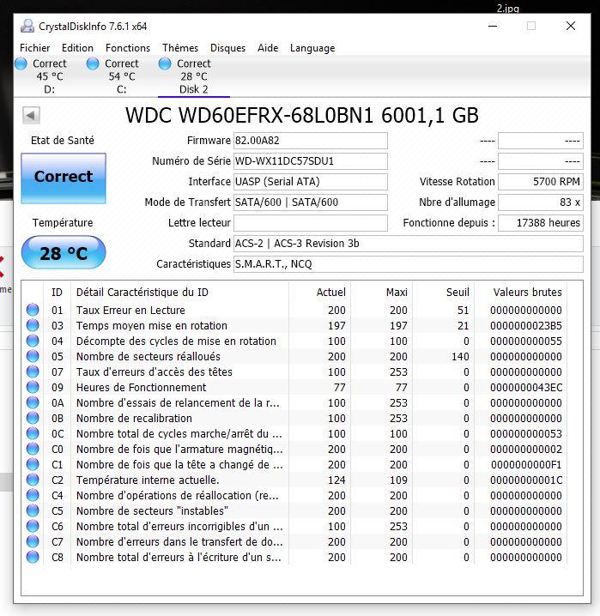This screenshot has width=600, height=616.
Task: Click the Actuel column header
Action: point(319,293)
